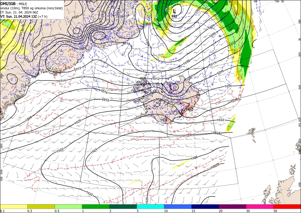Pick the cyan 5–10 legend band
This screenshot has width=301, height=213.
[x=150, y=206]
